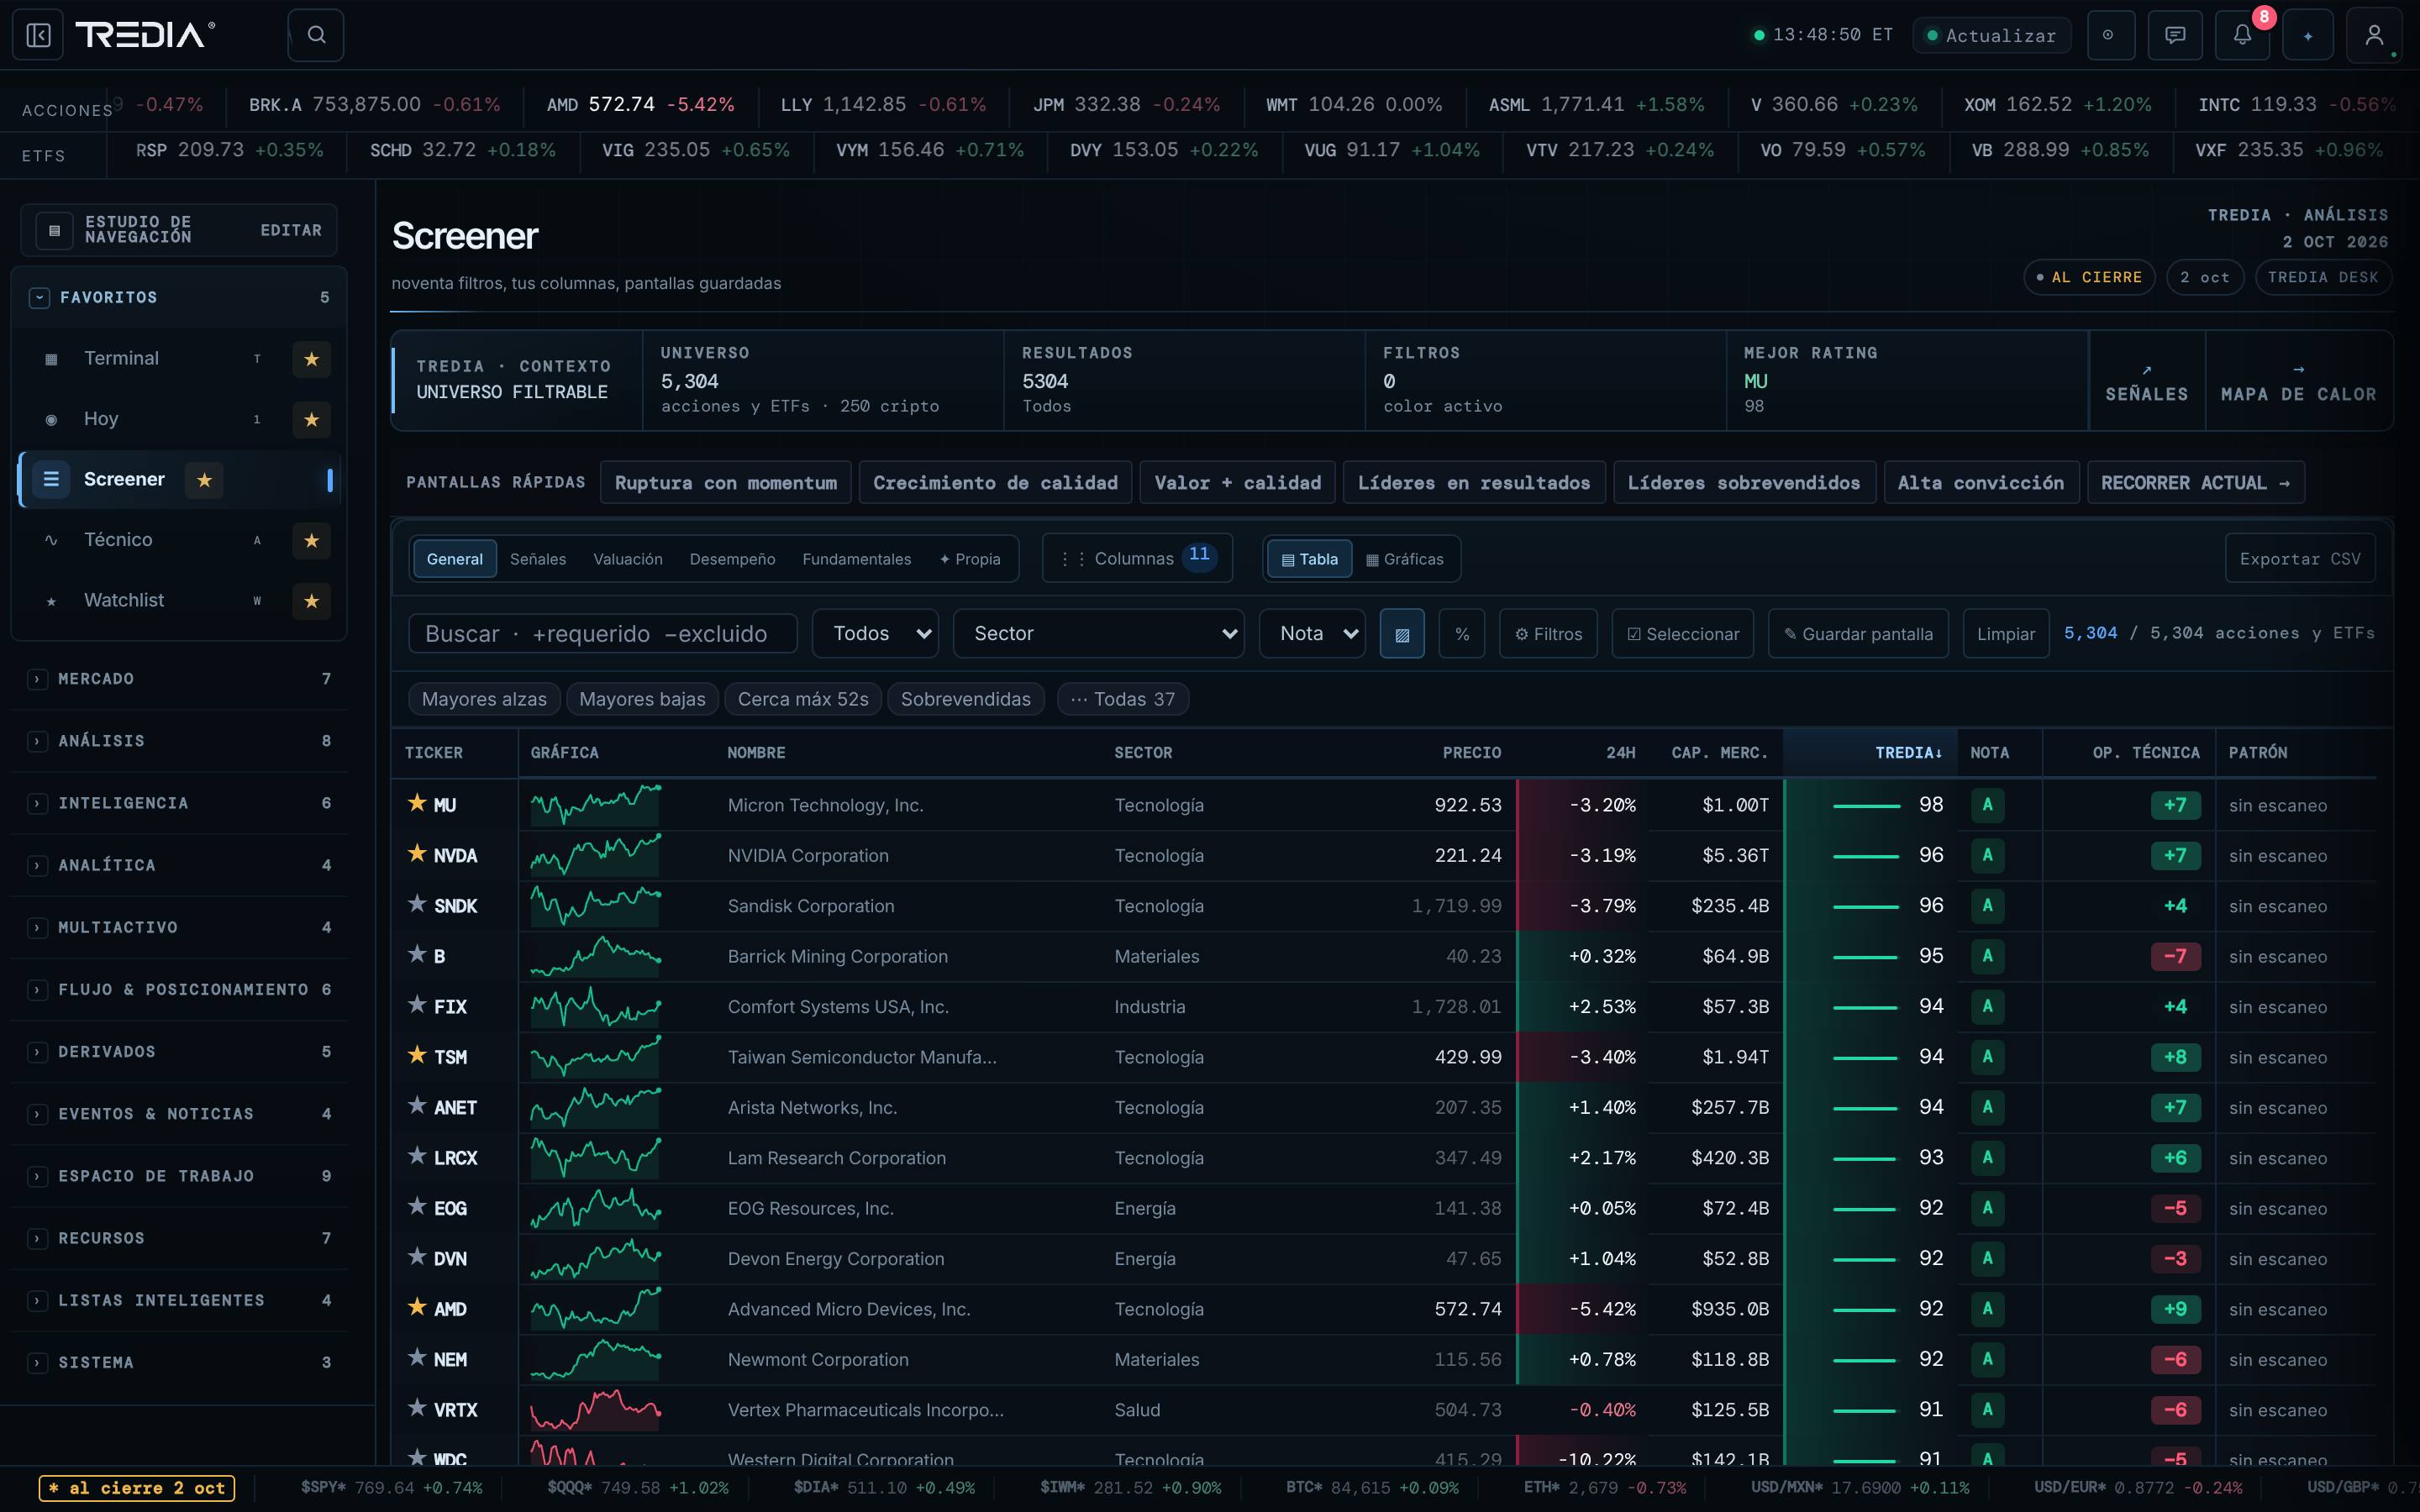The width and height of the screenshot is (2420, 1512).
Task: Open search with the magnifier icon
Action: pyautogui.click(x=316, y=36)
